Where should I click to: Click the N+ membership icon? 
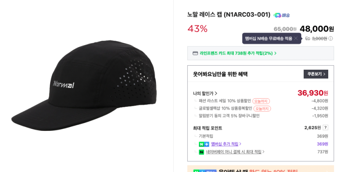pos(204,144)
